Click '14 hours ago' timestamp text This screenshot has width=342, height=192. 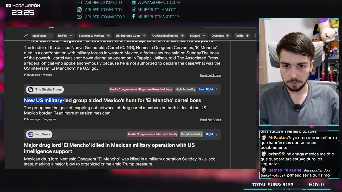tap(32, 75)
